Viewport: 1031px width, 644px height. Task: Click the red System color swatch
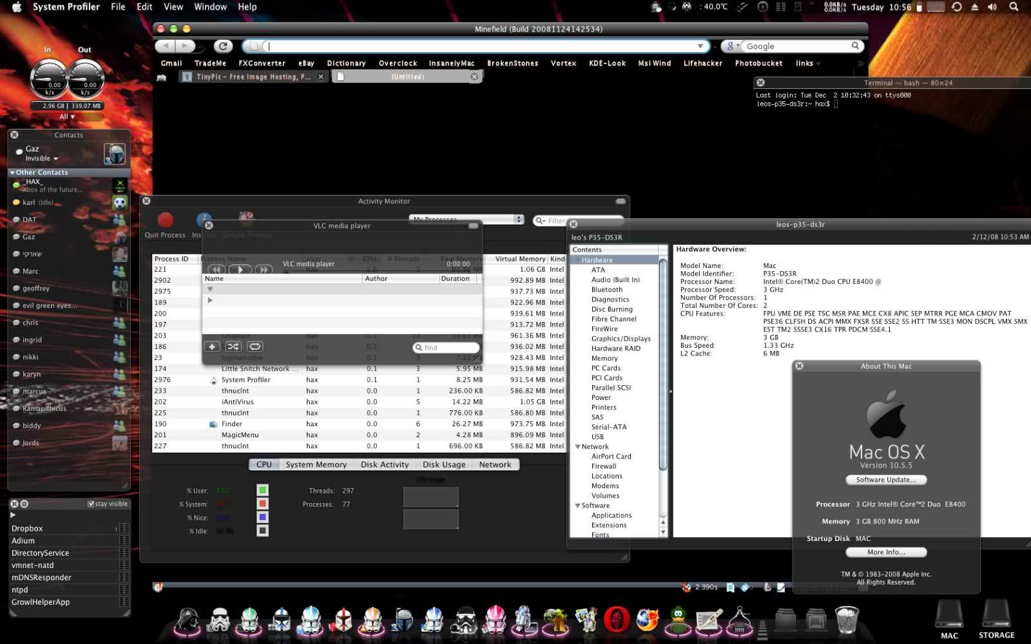pos(262,504)
